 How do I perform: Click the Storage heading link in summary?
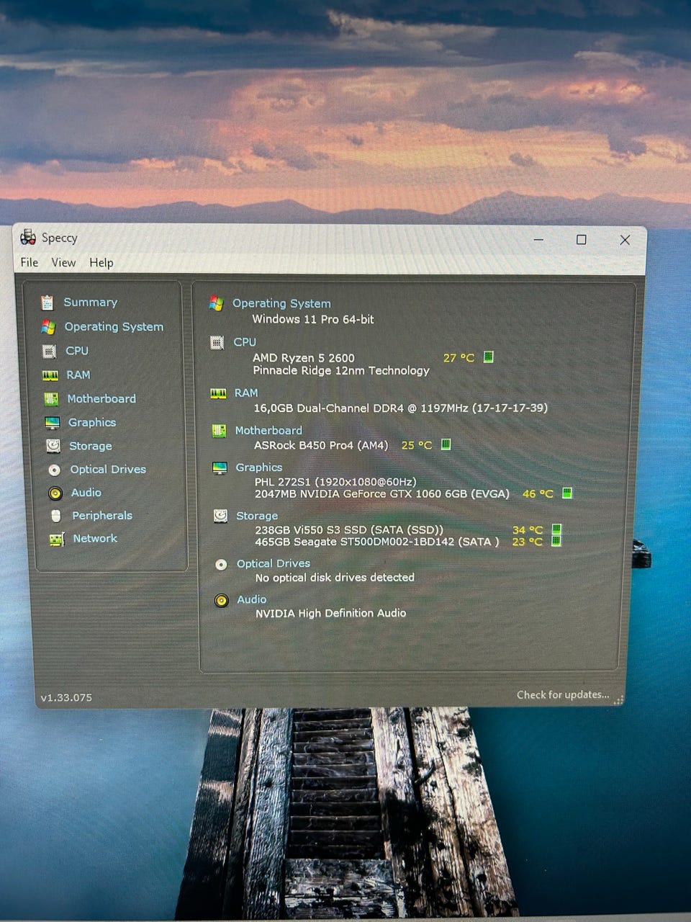pos(257,516)
